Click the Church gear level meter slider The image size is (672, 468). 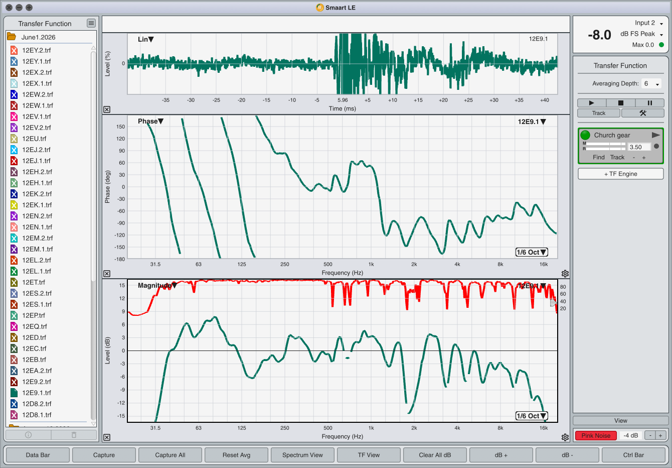[x=604, y=146]
